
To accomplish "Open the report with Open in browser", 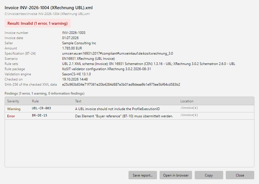I will coord(176,175).
